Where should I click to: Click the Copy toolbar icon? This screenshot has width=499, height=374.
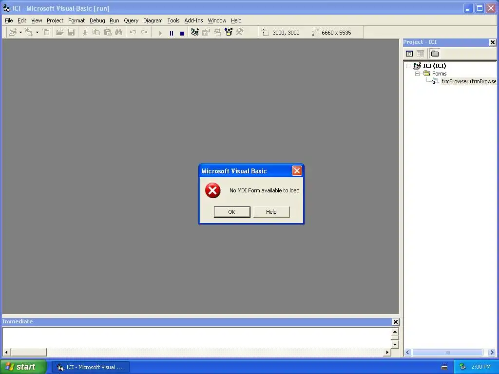click(x=96, y=32)
